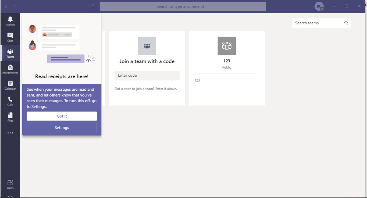The width and height of the screenshot is (367, 198).
Task: Open Settings from read receipts popup
Action: 62,127
